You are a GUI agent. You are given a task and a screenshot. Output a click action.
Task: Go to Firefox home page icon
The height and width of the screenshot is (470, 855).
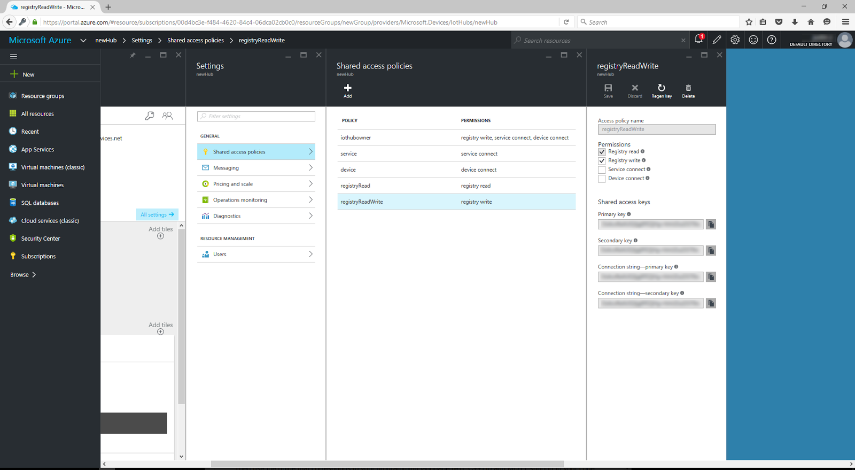[x=811, y=22]
